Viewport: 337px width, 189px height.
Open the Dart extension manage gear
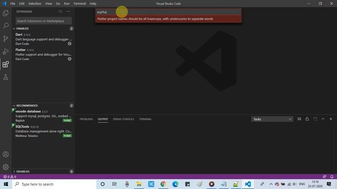coord(70,44)
